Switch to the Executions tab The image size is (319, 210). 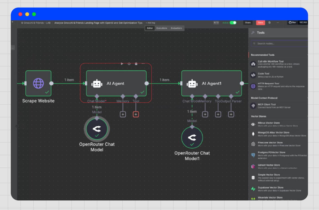pyautogui.click(x=161, y=28)
